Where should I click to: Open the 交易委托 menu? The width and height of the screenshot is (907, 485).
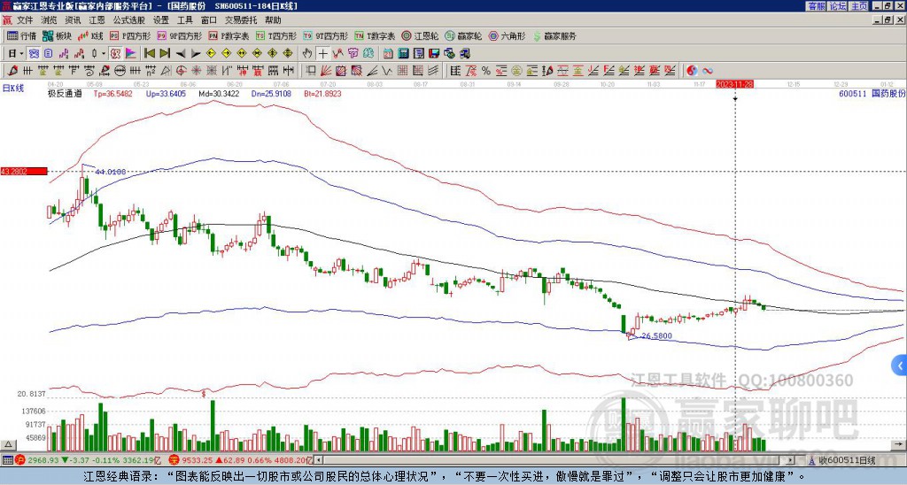pos(241,20)
